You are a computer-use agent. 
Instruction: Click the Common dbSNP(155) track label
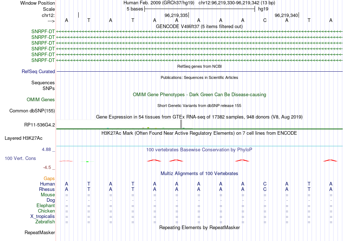click(x=32, y=111)
